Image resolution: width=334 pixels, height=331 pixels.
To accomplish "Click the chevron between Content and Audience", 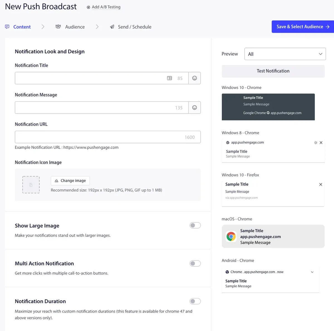I will [x=43, y=27].
